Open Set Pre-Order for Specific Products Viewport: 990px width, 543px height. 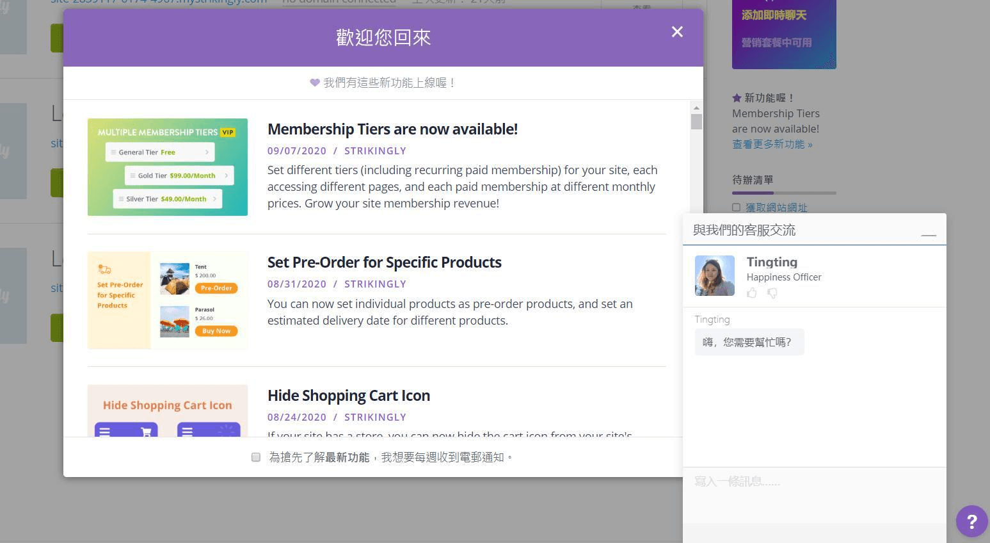tap(384, 263)
